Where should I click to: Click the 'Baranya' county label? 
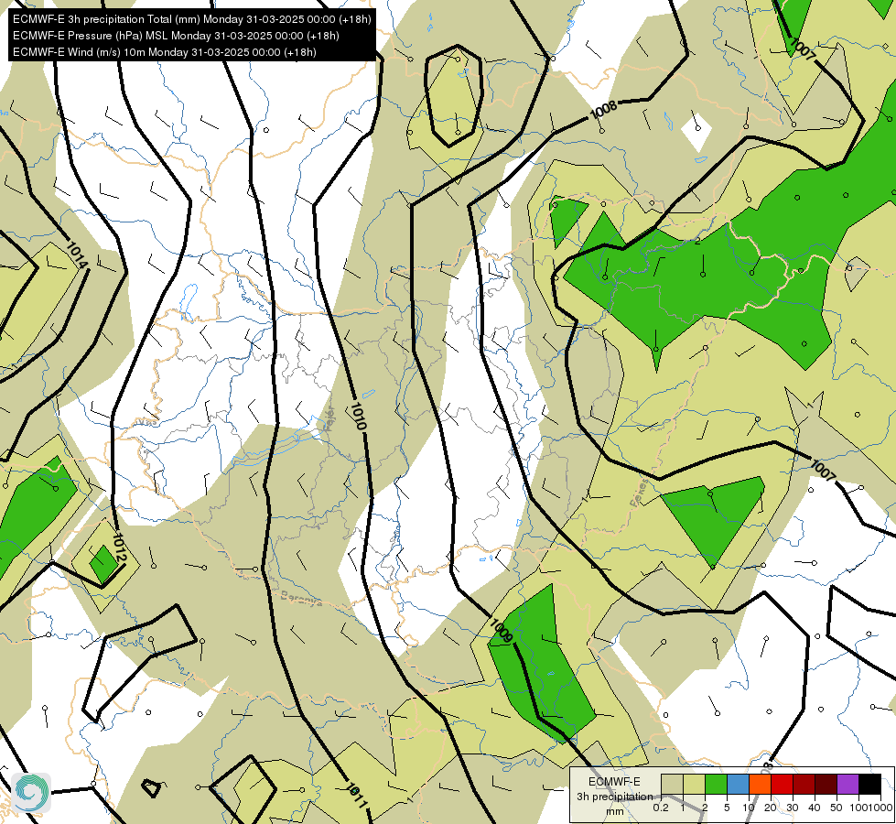(301, 598)
